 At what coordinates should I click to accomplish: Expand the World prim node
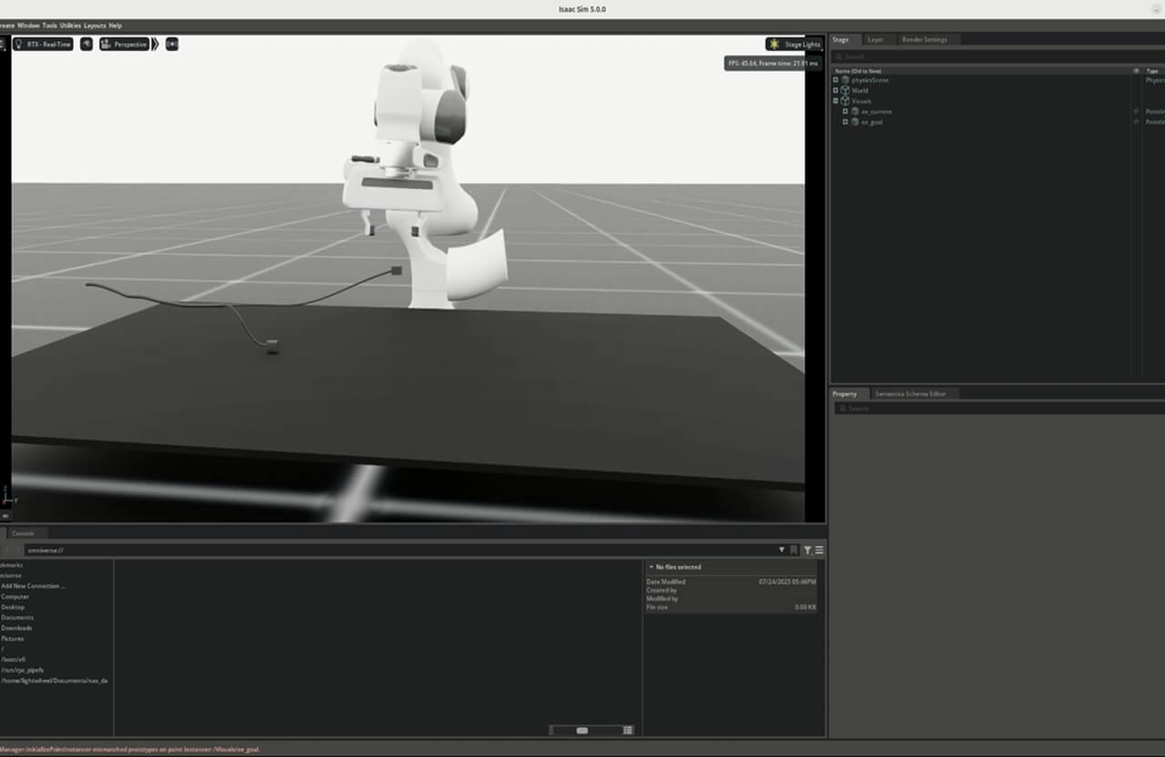(836, 90)
